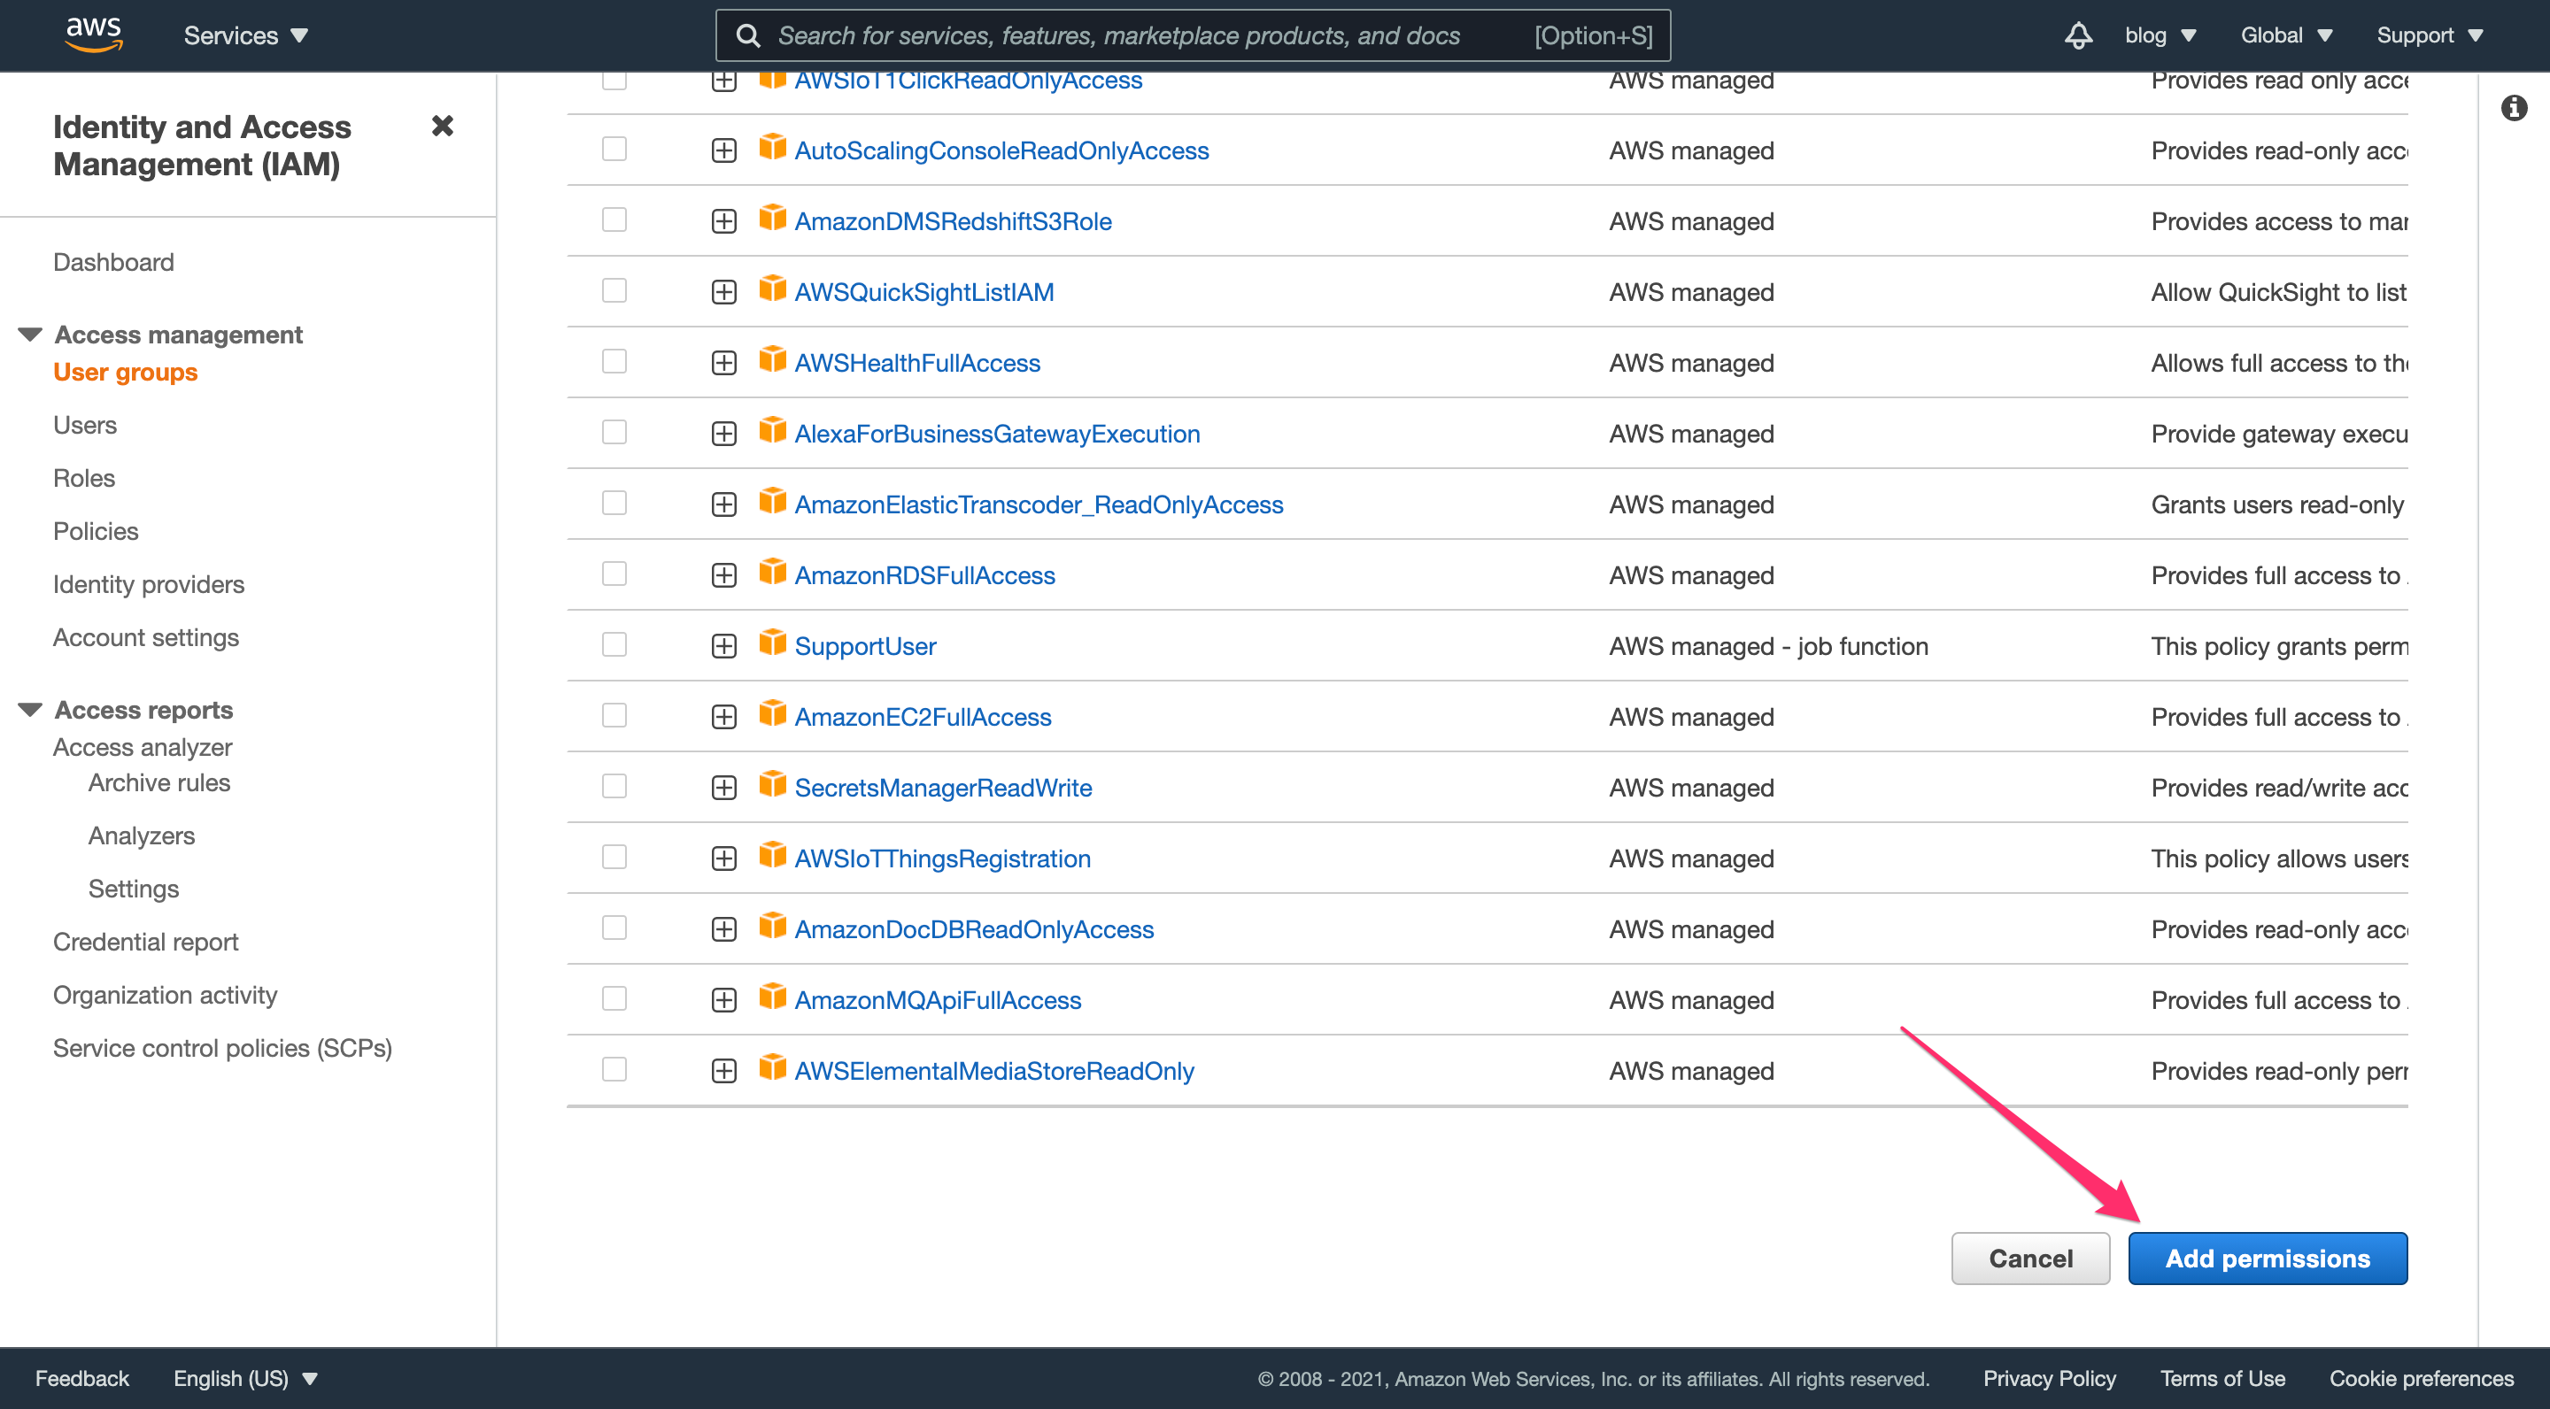Open Credential report in the sidebar
The width and height of the screenshot is (2550, 1409).
click(x=145, y=942)
